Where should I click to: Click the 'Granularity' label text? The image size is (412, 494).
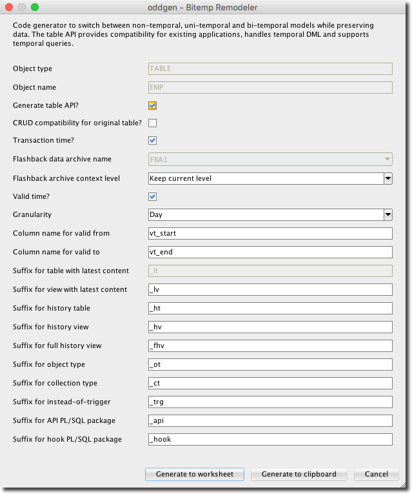tap(32, 214)
